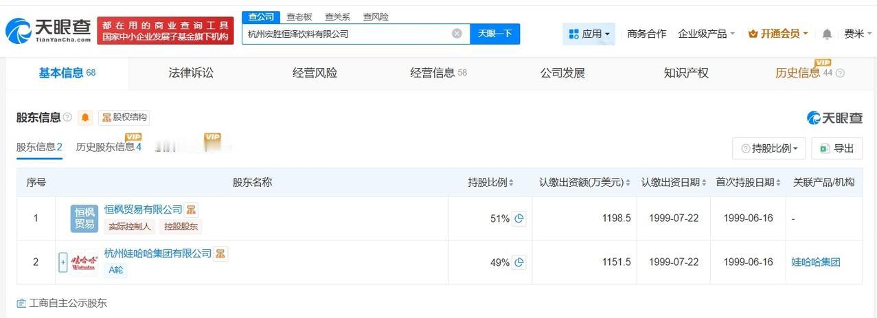Open the 恒枫贸易有限公司 shareholder link
The width and height of the screenshot is (877, 318).
(x=144, y=209)
